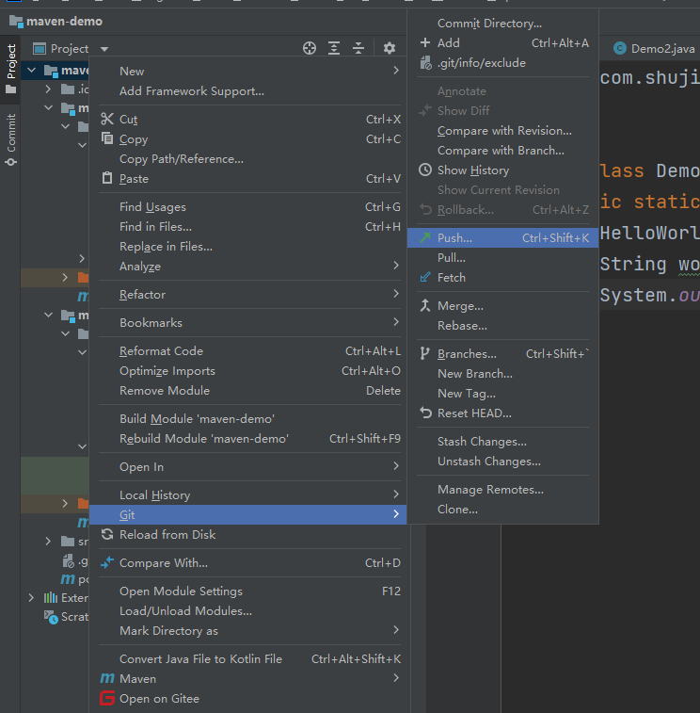Collapse the maven-demo root tree node
The image size is (700, 713).
coord(31,70)
